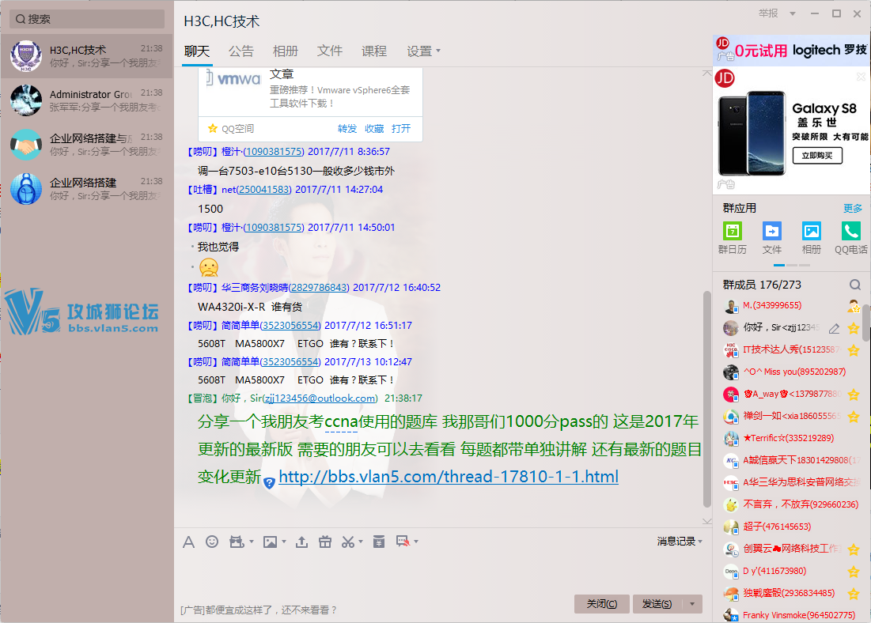Click the upload file icon in chat toolbar

tap(301, 542)
